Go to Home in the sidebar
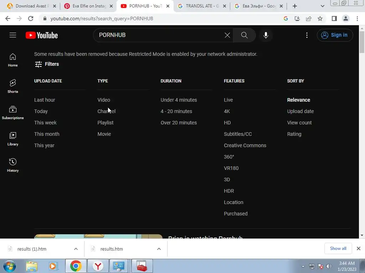Viewport: 365px width, 273px height. coord(13,60)
